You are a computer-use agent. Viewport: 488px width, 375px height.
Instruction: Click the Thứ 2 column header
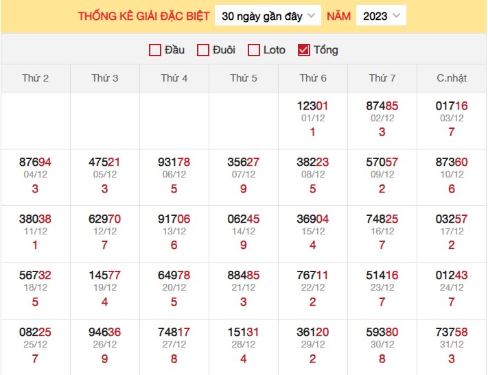(36, 78)
